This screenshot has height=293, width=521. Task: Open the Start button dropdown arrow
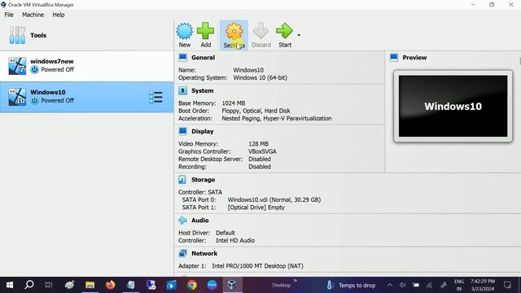(299, 35)
